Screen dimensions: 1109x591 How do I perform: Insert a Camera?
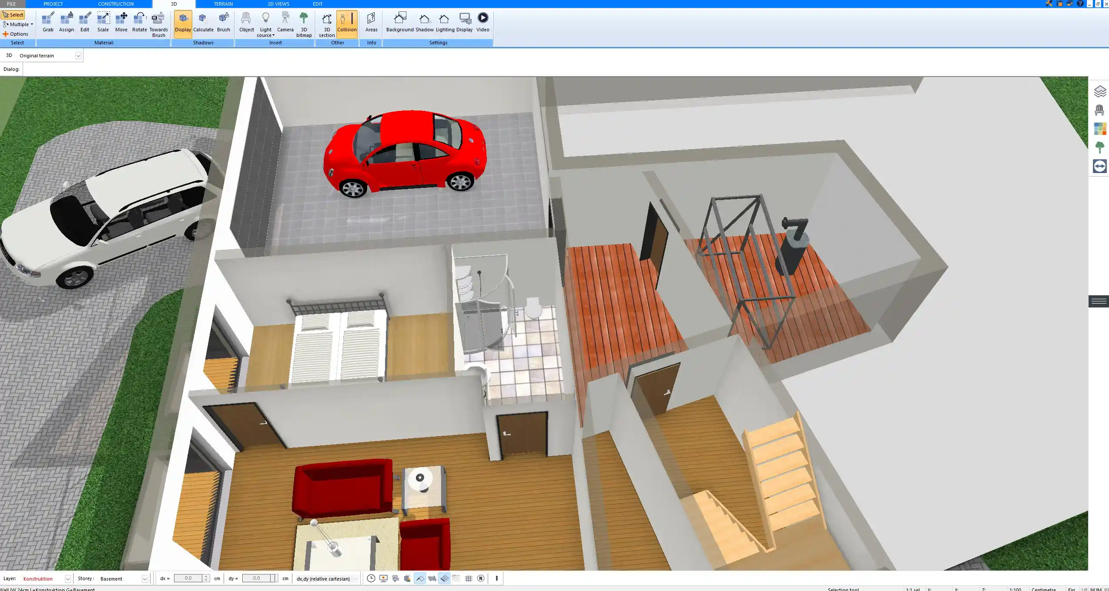click(x=285, y=22)
